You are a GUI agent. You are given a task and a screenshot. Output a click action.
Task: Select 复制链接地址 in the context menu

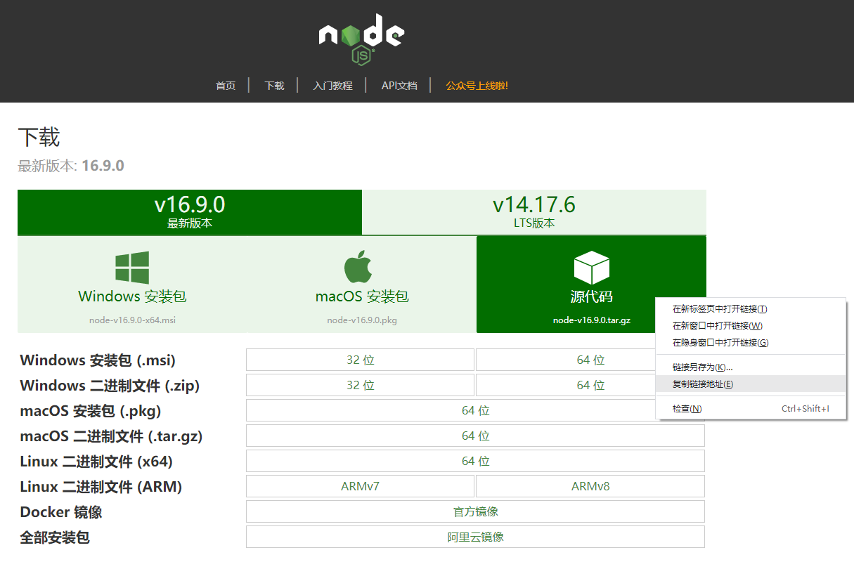click(751, 384)
